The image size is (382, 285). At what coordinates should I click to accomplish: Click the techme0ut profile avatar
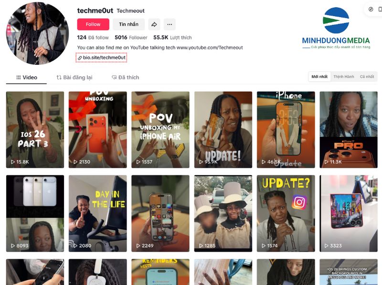[x=37, y=33]
